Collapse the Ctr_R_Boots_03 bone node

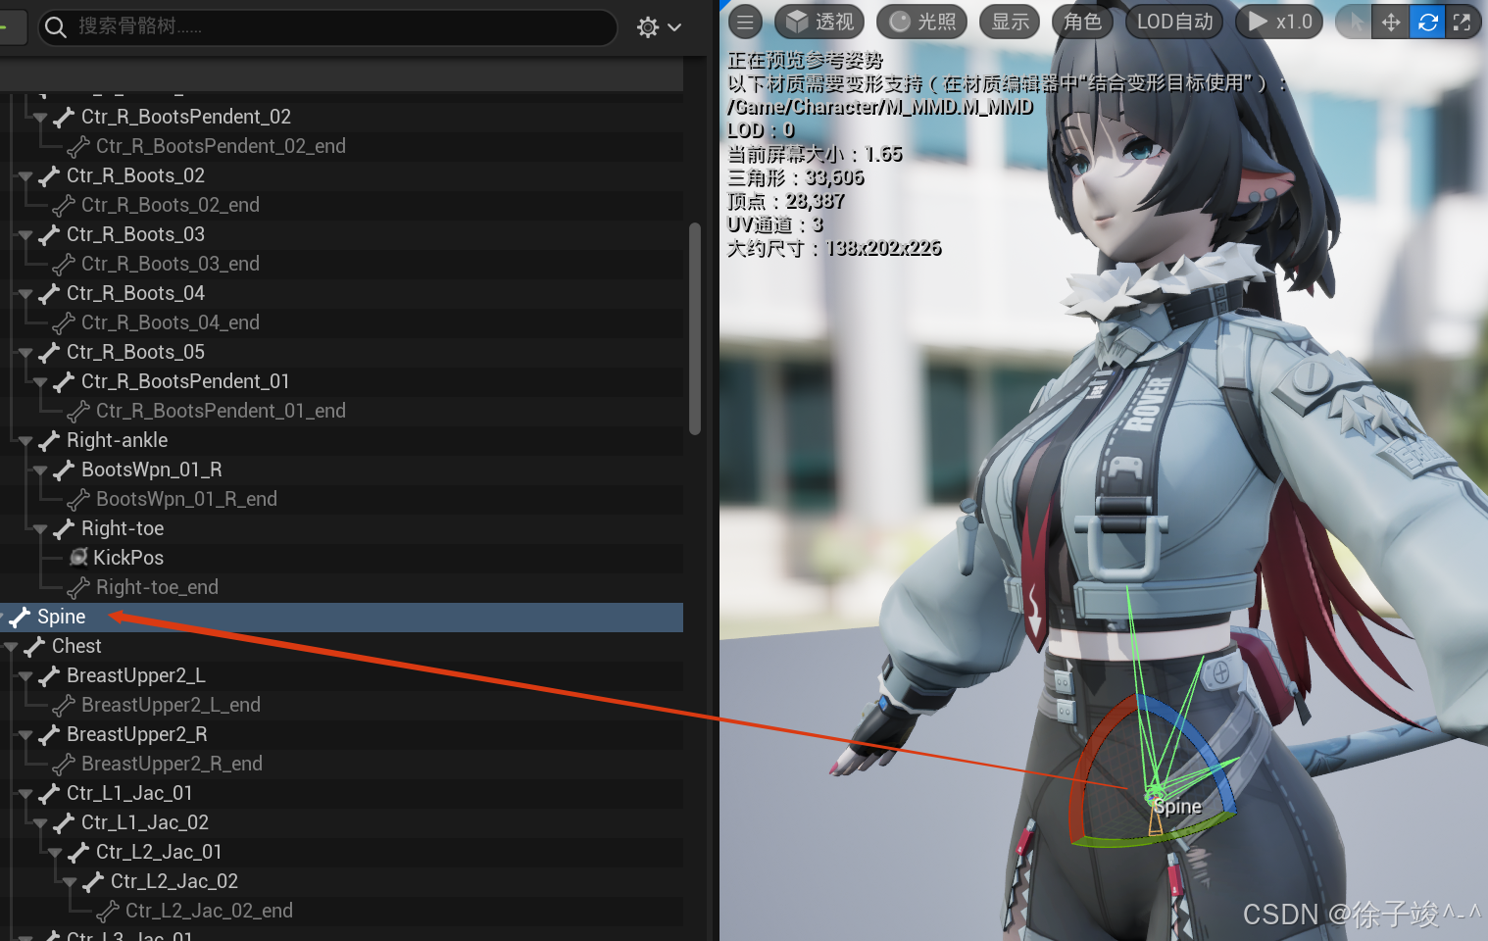[x=25, y=235]
